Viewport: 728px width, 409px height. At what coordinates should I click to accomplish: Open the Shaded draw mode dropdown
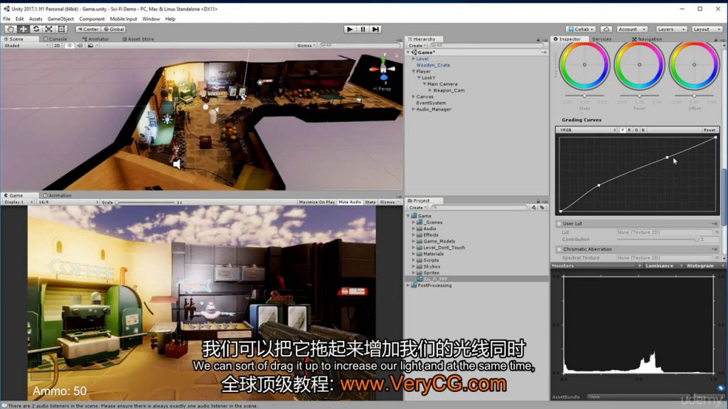click(x=26, y=45)
